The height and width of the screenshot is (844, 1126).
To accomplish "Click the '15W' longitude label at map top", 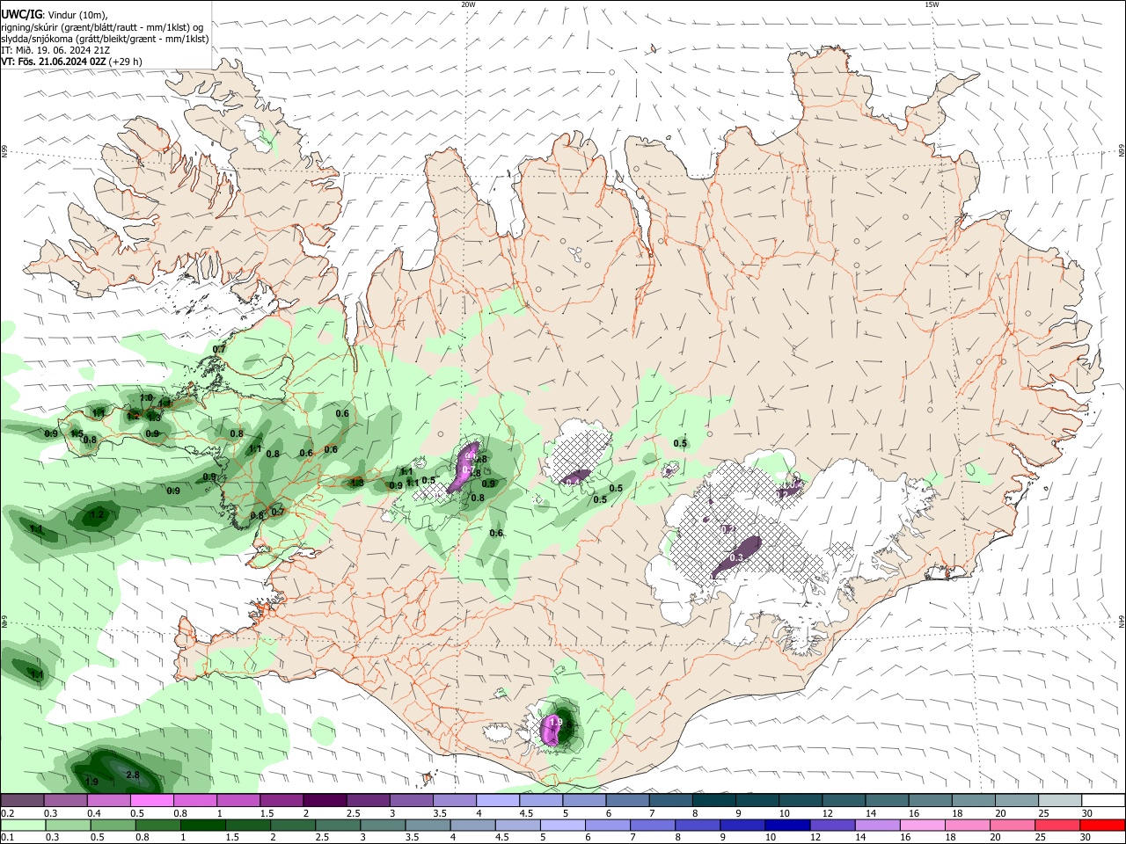I will [932, 4].
